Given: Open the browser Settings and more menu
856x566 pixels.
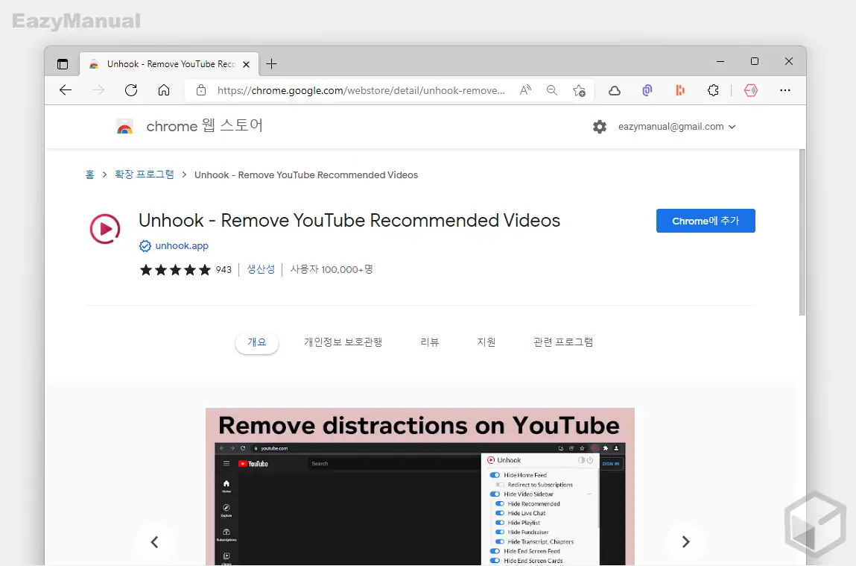Looking at the screenshot, I should click(x=785, y=90).
